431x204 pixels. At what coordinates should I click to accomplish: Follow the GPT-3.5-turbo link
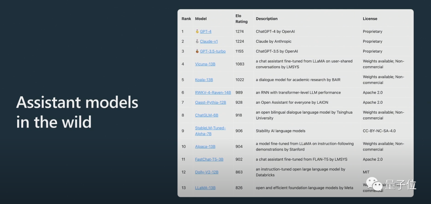click(213, 51)
